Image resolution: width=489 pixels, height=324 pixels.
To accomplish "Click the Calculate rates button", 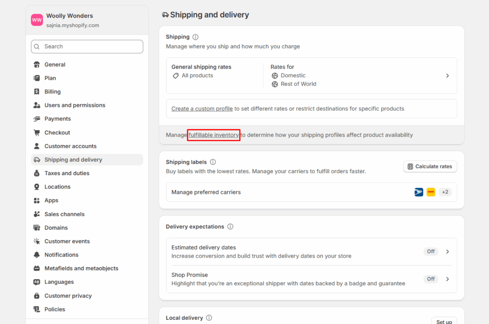I will pyautogui.click(x=430, y=167).
